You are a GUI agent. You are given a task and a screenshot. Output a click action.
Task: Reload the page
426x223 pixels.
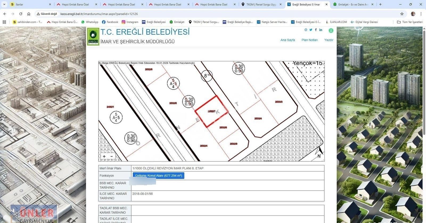click(21, 14)
